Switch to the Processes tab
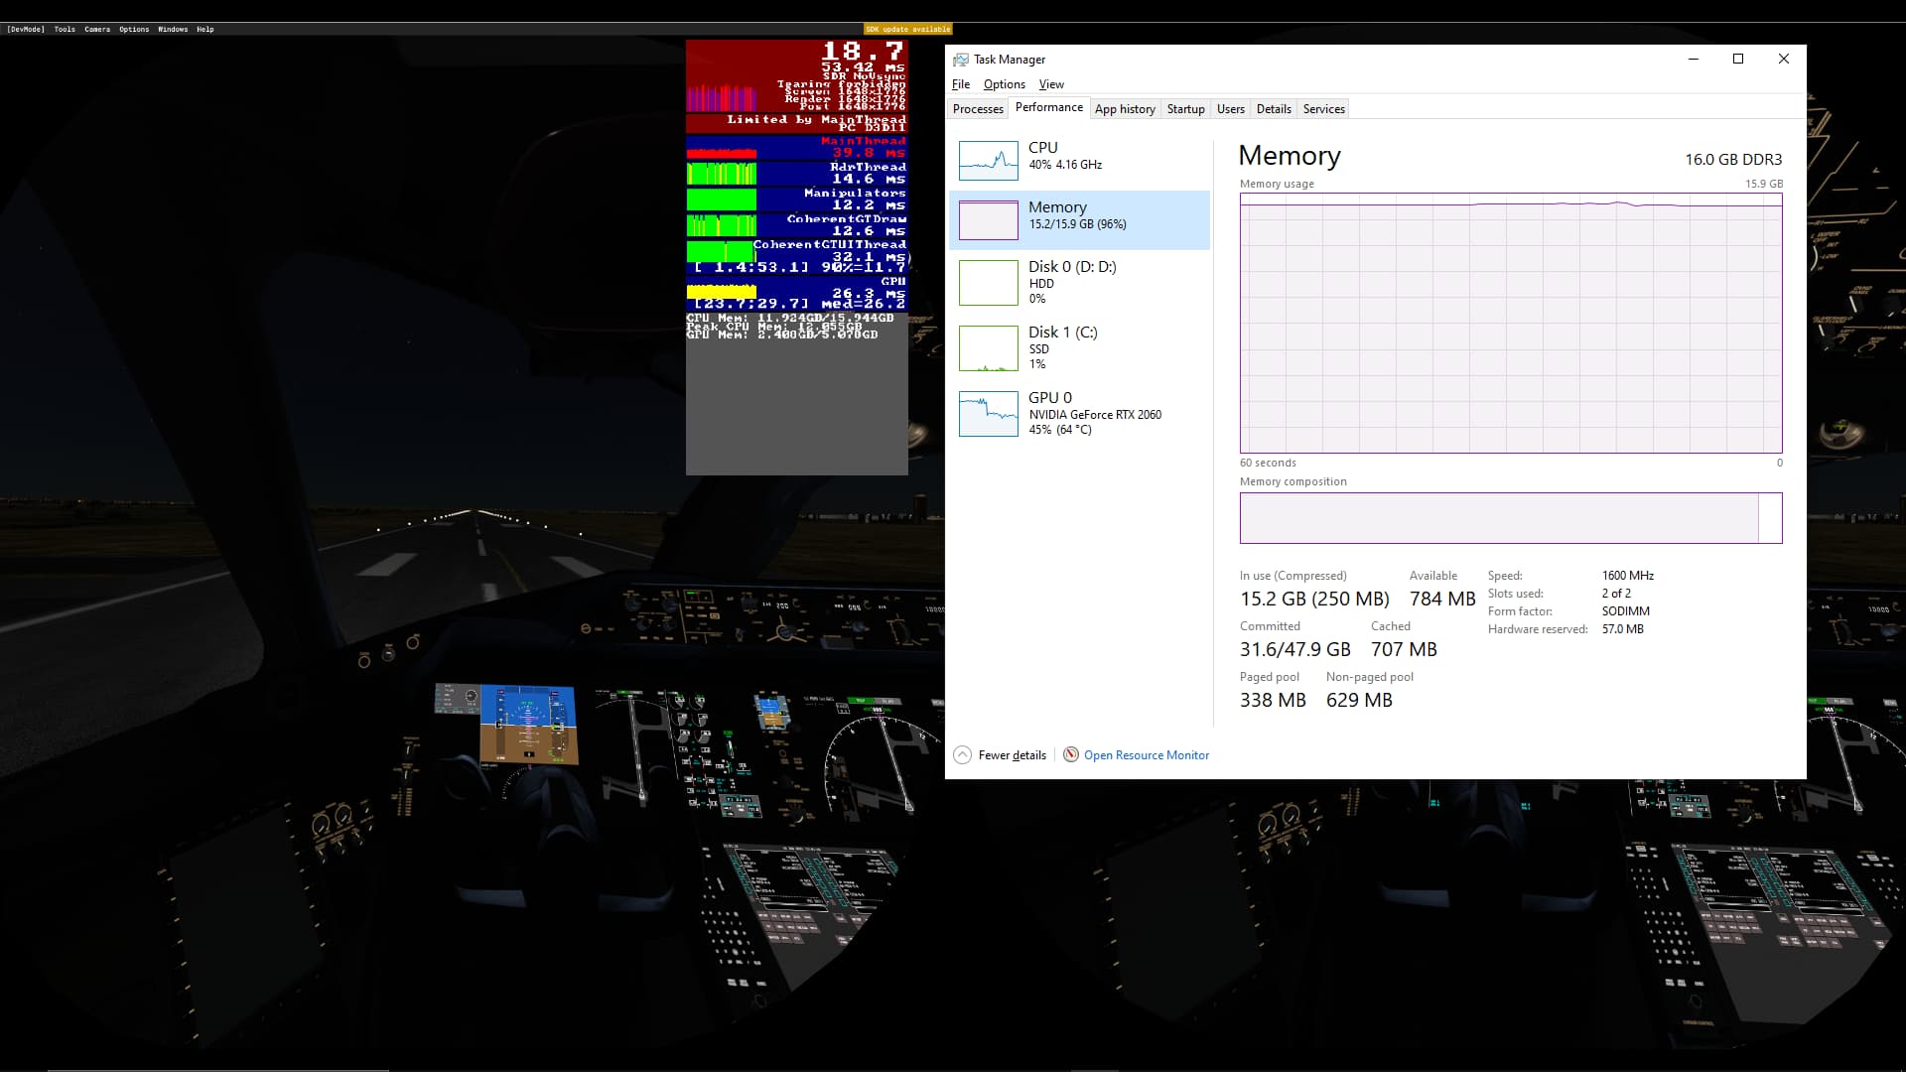1906x1072 pixels. point(978,109)
